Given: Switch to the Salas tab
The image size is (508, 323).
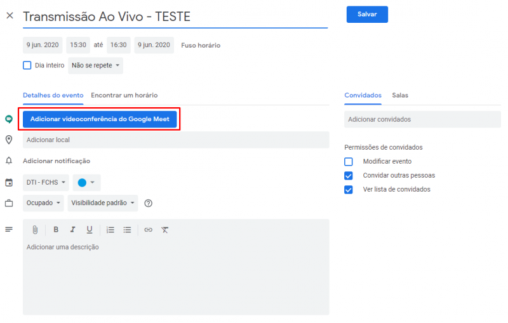Looking at the screenshot, I should [x=400, y=95].
